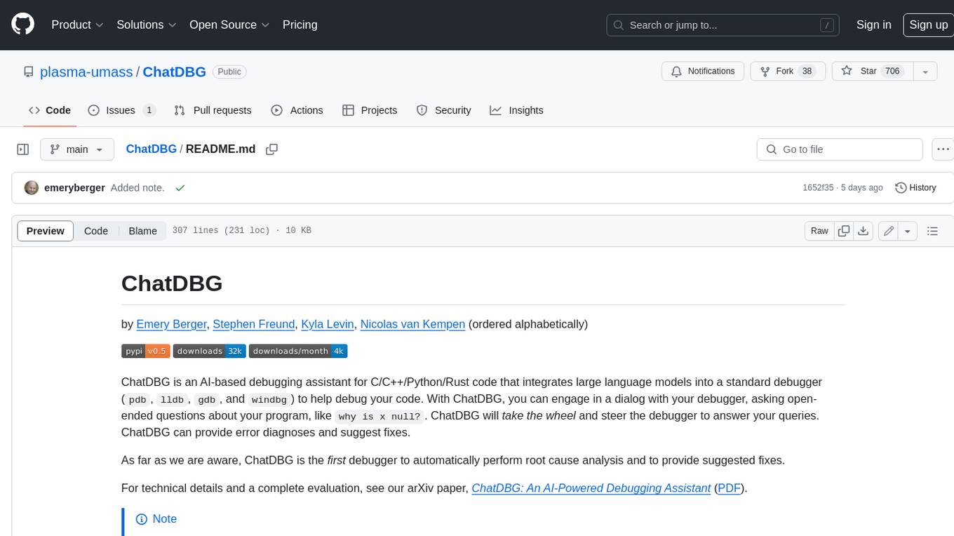The image size is (954, 536).
Task: Show the commit check status checkmark
Action: (180, 188)
